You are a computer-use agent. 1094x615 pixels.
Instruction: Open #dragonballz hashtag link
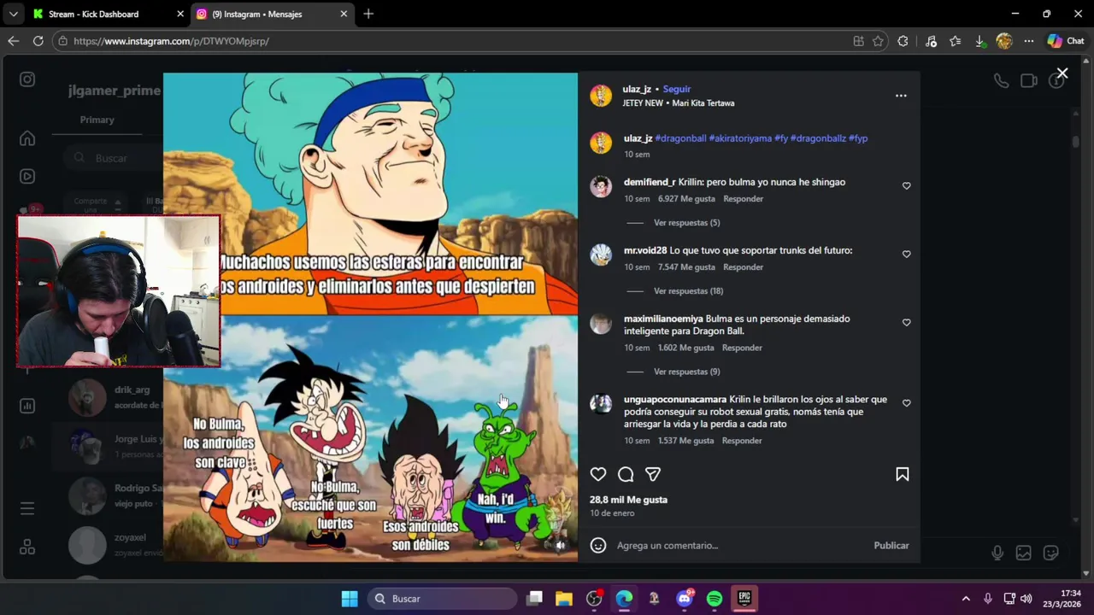(818, 138)
